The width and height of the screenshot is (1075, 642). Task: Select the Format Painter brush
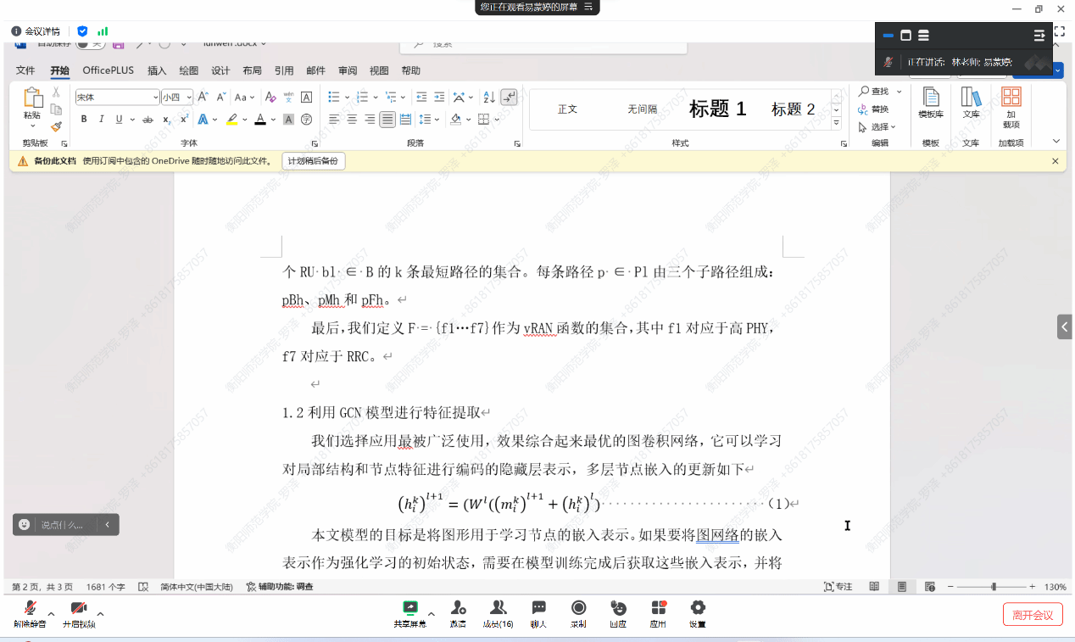[x=56, y=126]
